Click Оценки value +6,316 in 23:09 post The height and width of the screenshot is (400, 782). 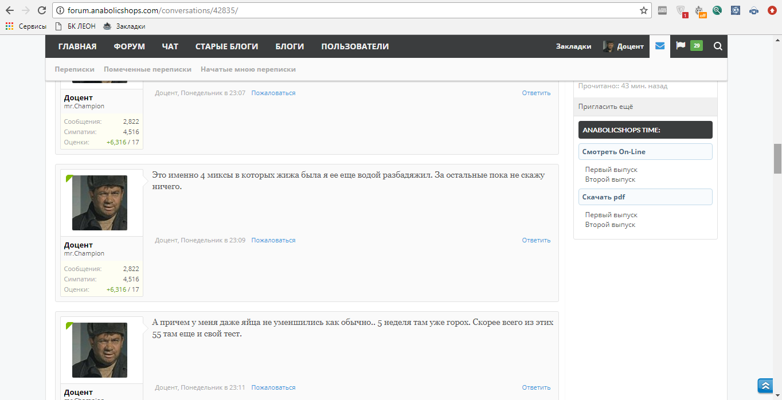(x=116, y=289)
